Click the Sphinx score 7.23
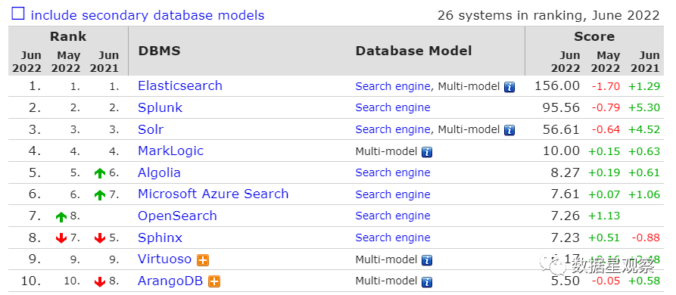 tap(565, 238)
